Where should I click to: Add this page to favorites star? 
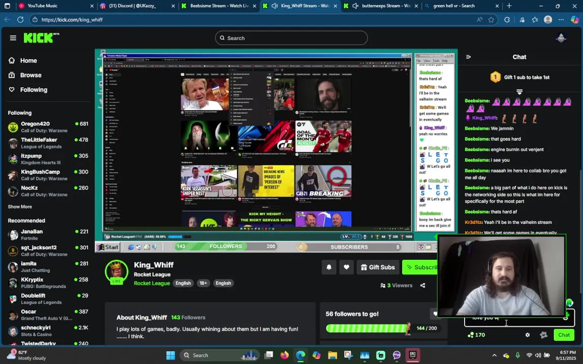click(x=491, y=20)
